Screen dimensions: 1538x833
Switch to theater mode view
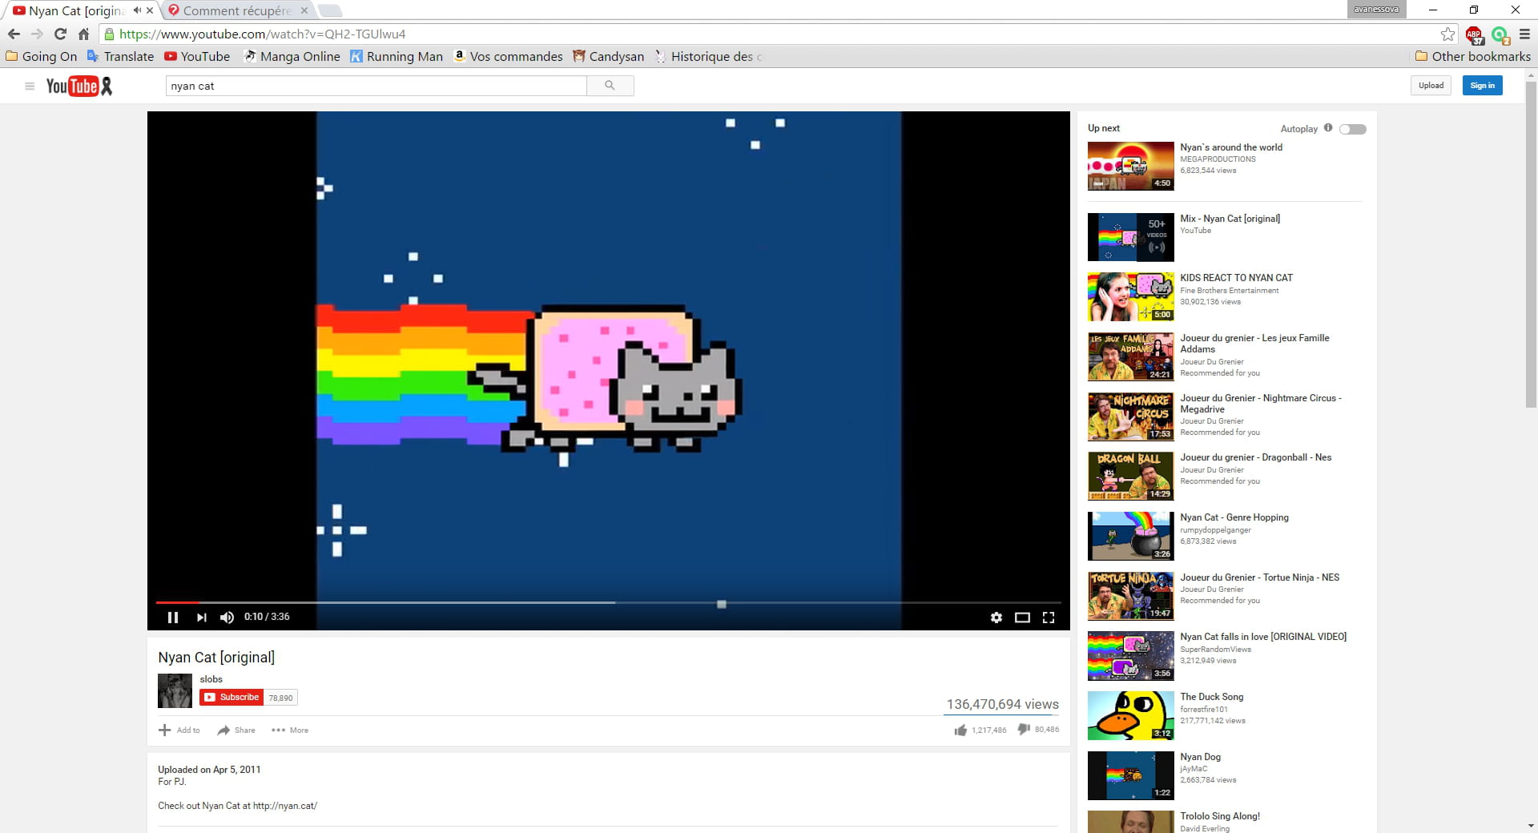[1022, 618]
